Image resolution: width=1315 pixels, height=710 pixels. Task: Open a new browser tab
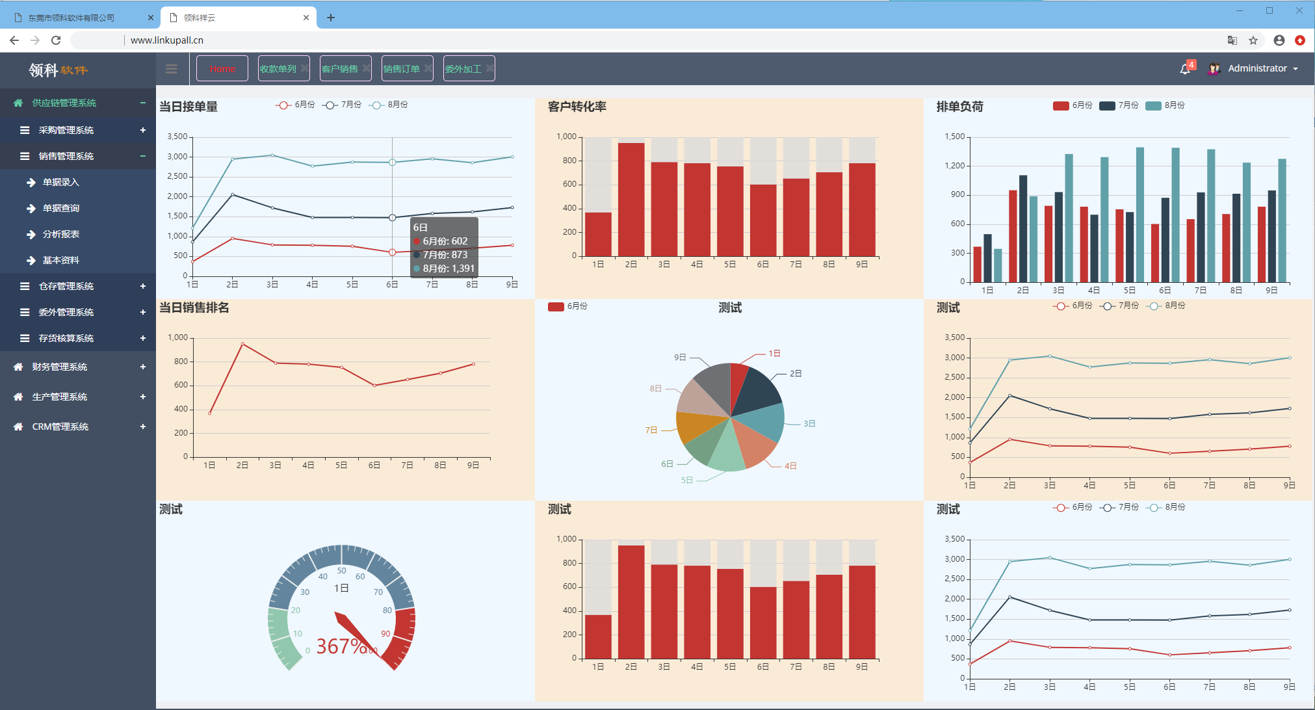point(331,18)
